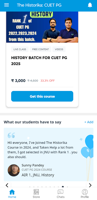Viewport: 97px width, 200px height.
Task: Tap the Home icon in bottom bar
Action: 12,192
